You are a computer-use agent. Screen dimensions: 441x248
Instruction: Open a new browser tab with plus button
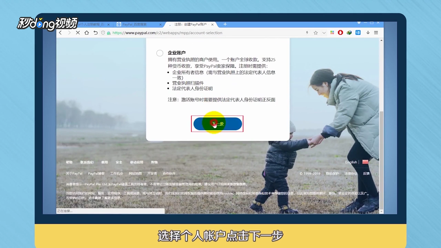(225, 24)
